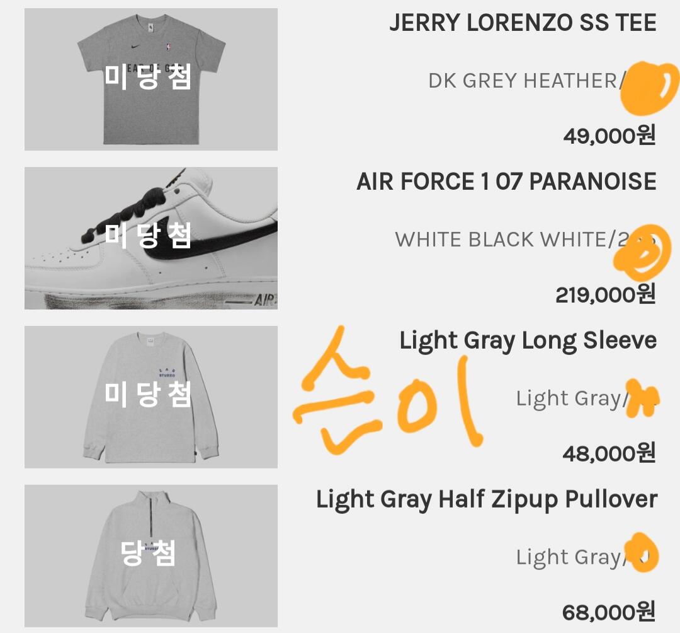
Task: Click the 미당첨 label on the grey tee
Action: point(148,77)
